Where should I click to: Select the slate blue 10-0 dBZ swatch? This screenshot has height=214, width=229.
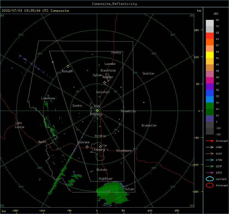[210, 119]
